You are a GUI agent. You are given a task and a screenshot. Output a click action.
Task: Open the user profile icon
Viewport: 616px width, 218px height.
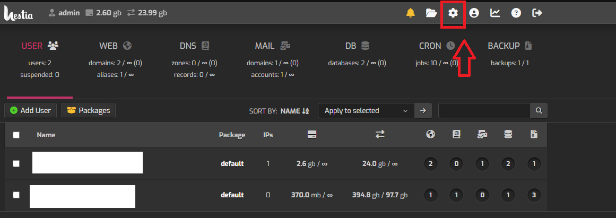pyautogui.click(x=474, y=13)
